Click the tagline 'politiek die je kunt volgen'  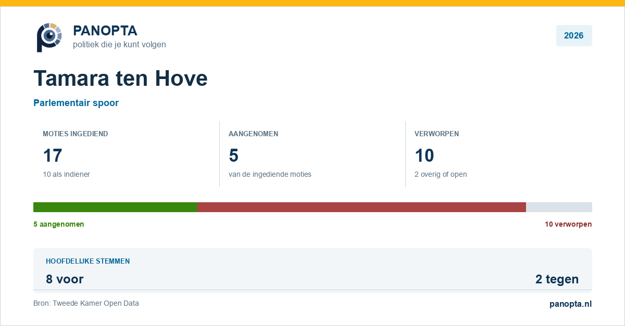click(x=119, y=45)
